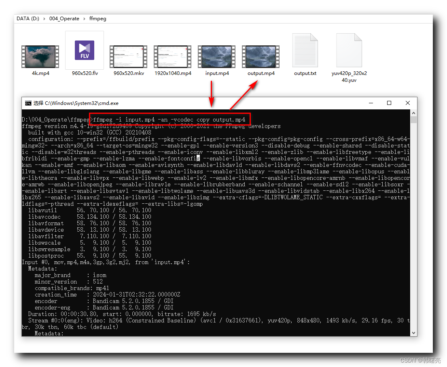Open the 004_Operate folder from breadcrumb

click(64, 18)
